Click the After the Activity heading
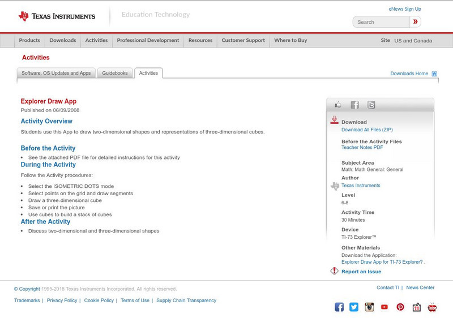Viewport: 453px width, 318px height. pyautogui.click(x=45, y=222)
